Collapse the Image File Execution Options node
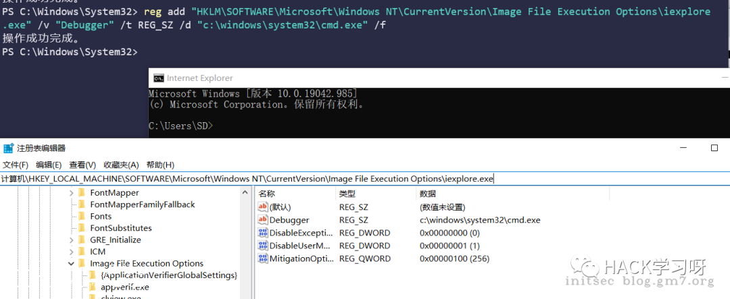730x299 pixels. 72,264
